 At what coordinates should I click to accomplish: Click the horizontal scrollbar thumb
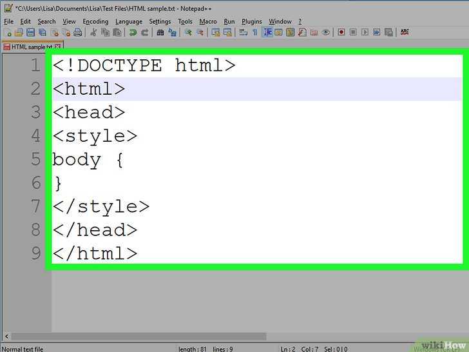point(139,337)
